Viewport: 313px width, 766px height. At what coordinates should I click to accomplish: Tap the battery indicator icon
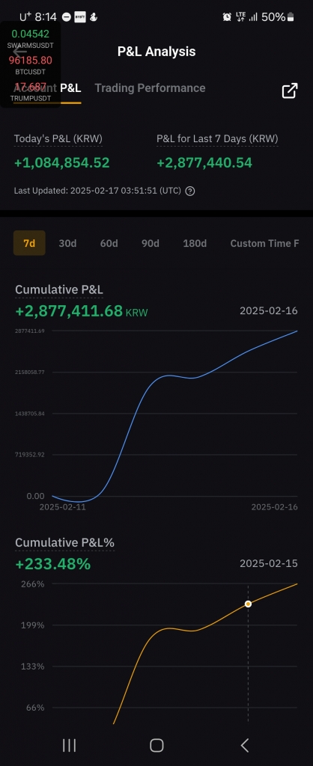coord(291,17)
